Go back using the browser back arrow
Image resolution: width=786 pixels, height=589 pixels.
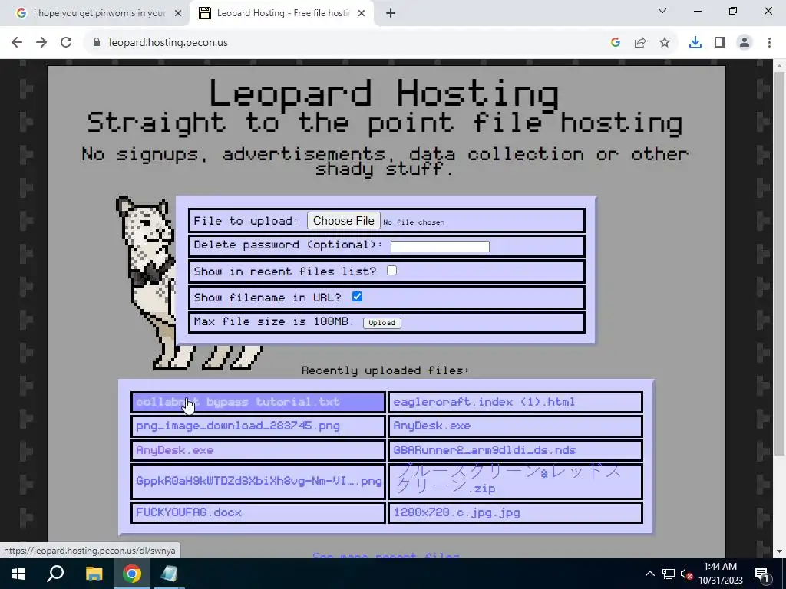(17, 43)
